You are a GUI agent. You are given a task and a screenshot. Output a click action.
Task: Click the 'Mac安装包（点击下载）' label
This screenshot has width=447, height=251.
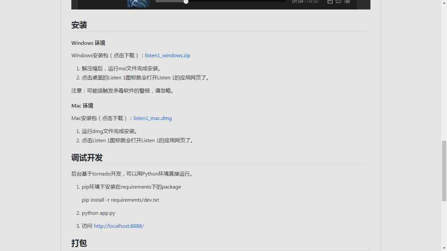coord(100,118)
